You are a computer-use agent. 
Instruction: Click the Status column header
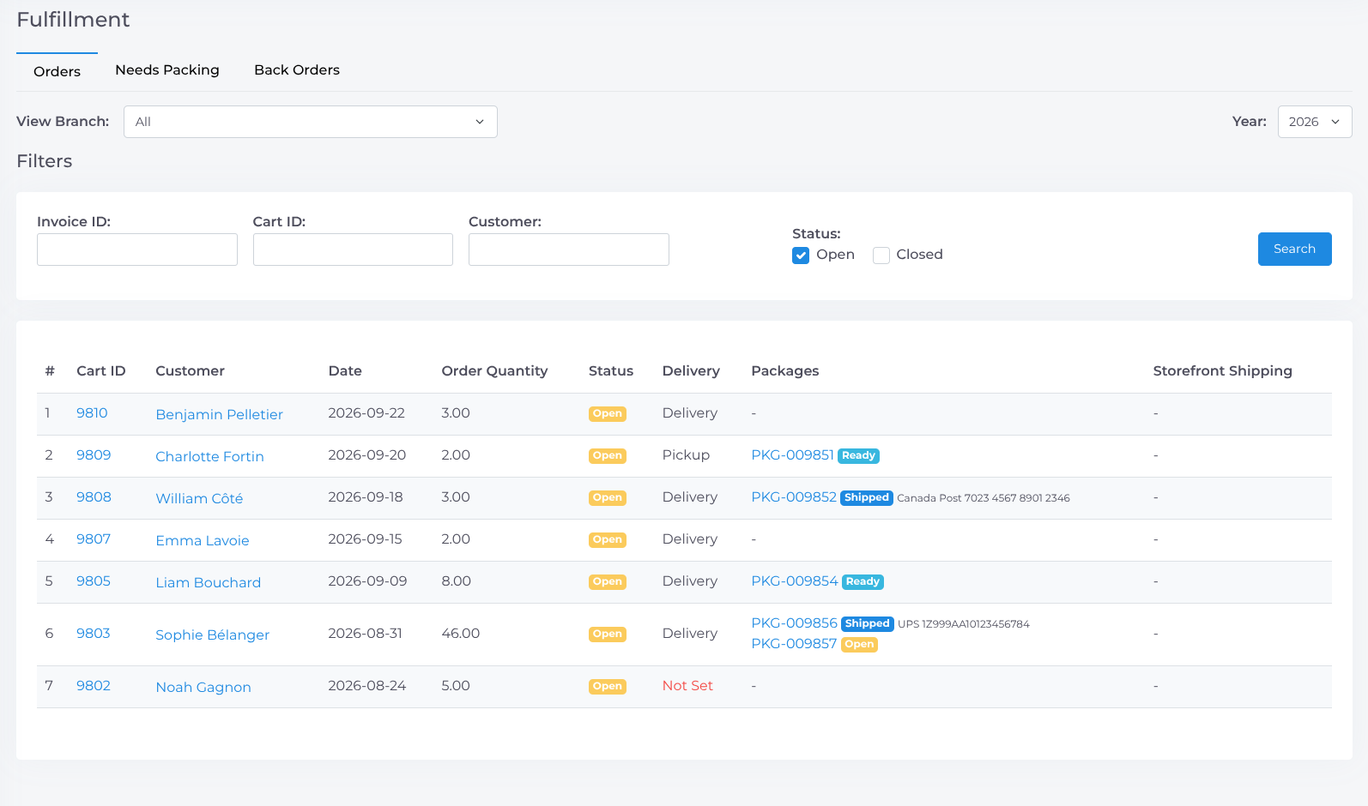coord(611,371)
